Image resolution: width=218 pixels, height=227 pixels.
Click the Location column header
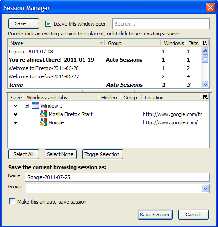(x=154, y=98)
